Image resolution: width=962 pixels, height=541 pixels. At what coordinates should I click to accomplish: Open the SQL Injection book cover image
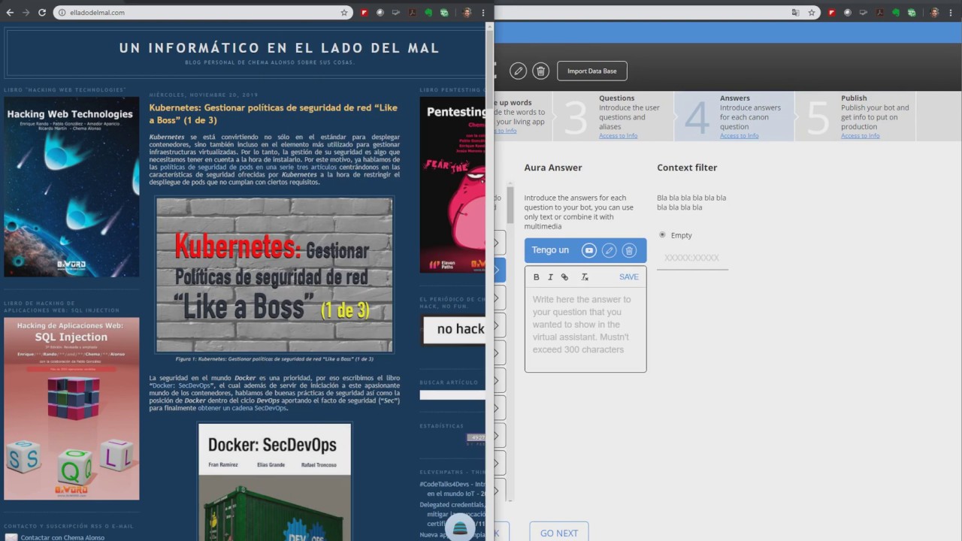point(71,409)
